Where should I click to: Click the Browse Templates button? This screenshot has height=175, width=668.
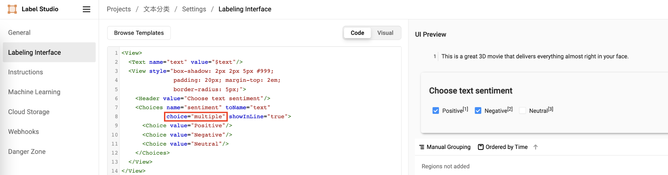(x=139, y=33)
